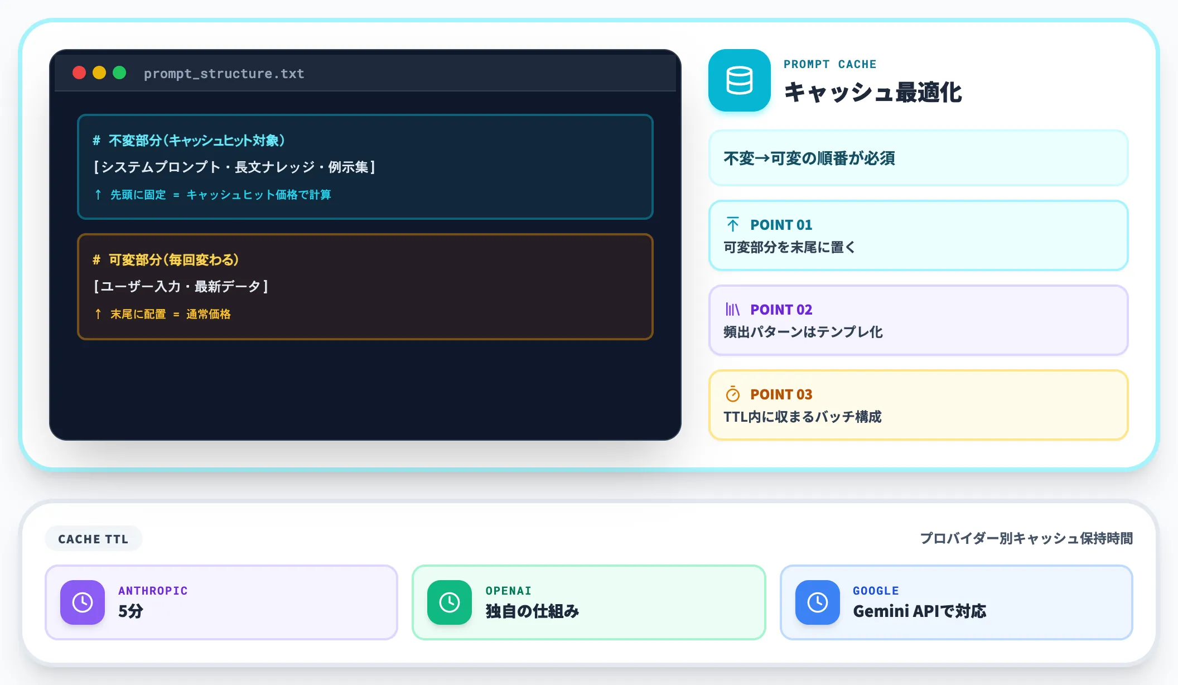
Task: Click the POINT 01 label text
Action: tap(781, 224)
